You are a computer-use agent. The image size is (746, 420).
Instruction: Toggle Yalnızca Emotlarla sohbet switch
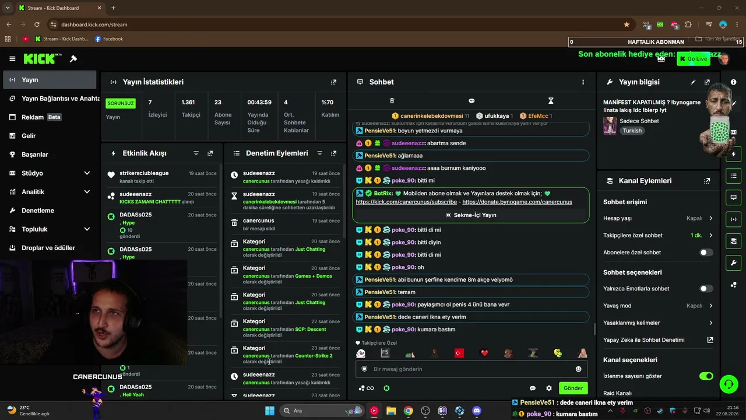pyautogui.click(x=706, y=289)
